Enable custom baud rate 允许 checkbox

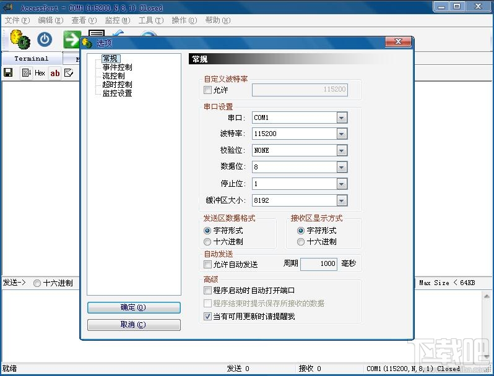pyautogui.click(x=207, y=90)
